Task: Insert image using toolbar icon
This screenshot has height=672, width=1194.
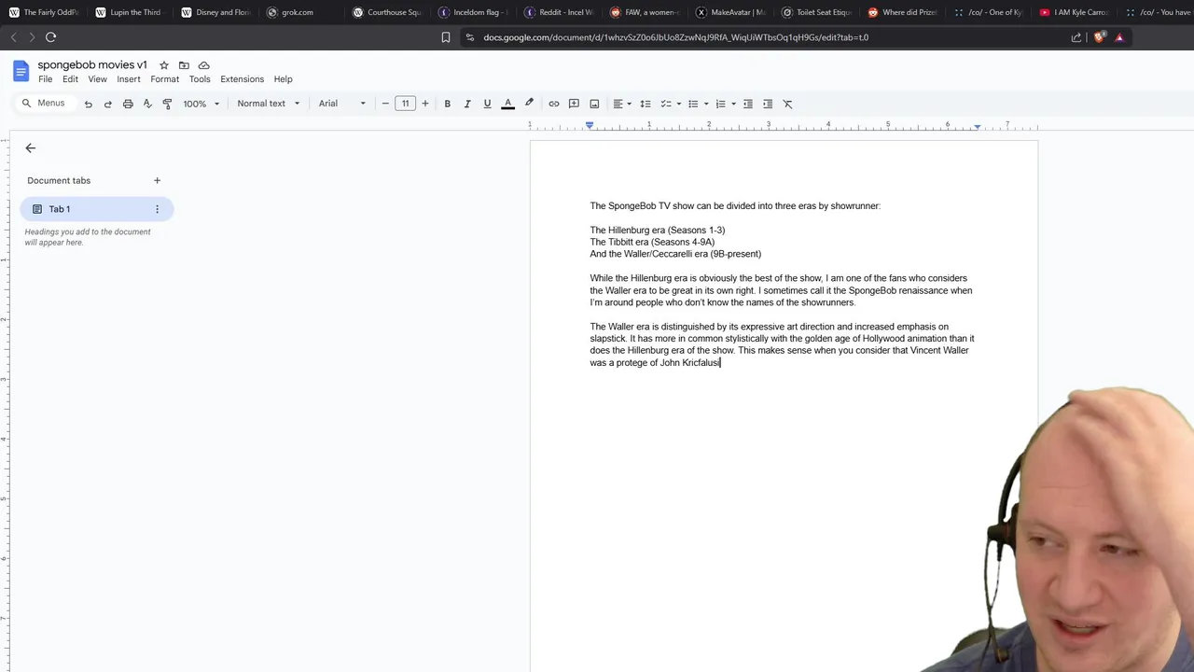Action: click(x=593, y=104)
